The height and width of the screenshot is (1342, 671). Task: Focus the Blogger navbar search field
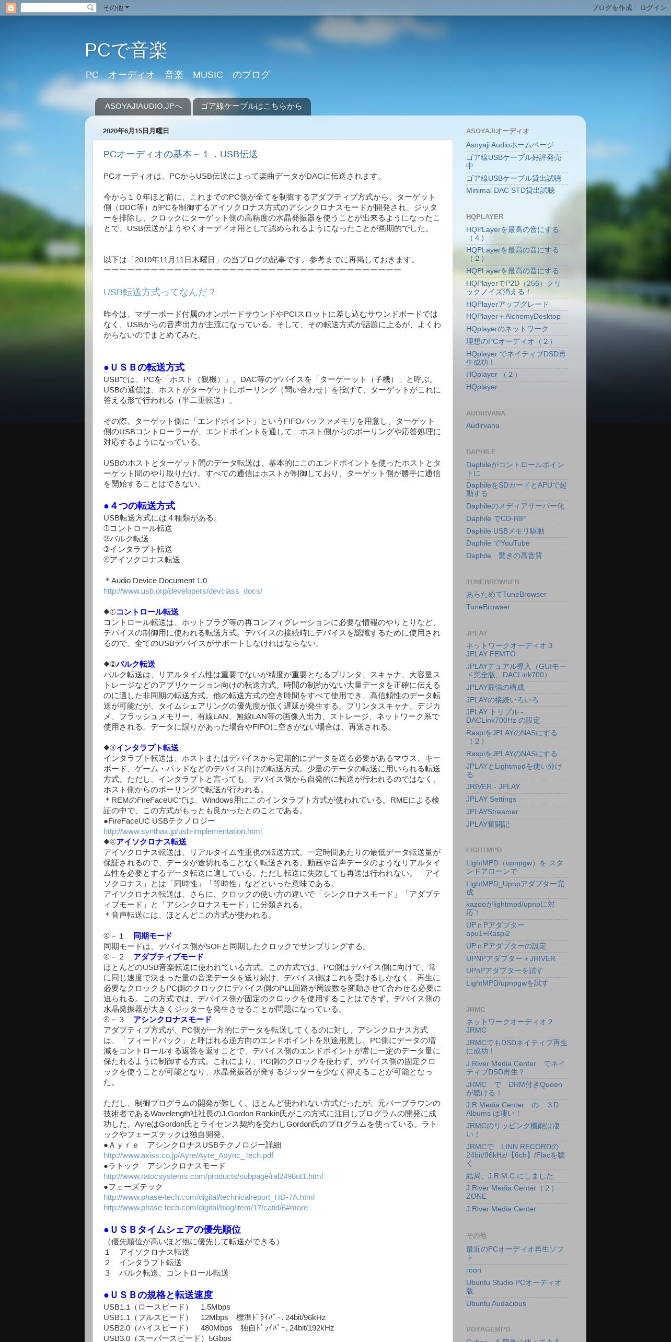[53, 7]
